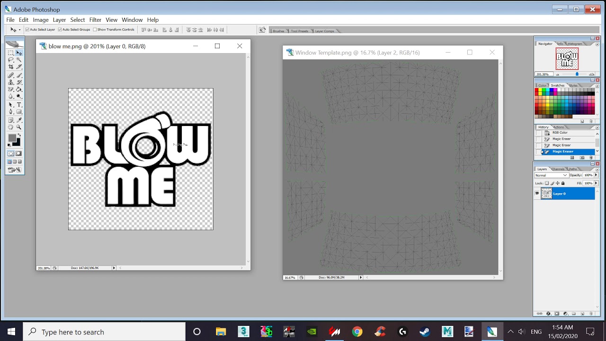Select the Magic Wand tool
This screenshot has height=341, width=606.
coord(19,60)
